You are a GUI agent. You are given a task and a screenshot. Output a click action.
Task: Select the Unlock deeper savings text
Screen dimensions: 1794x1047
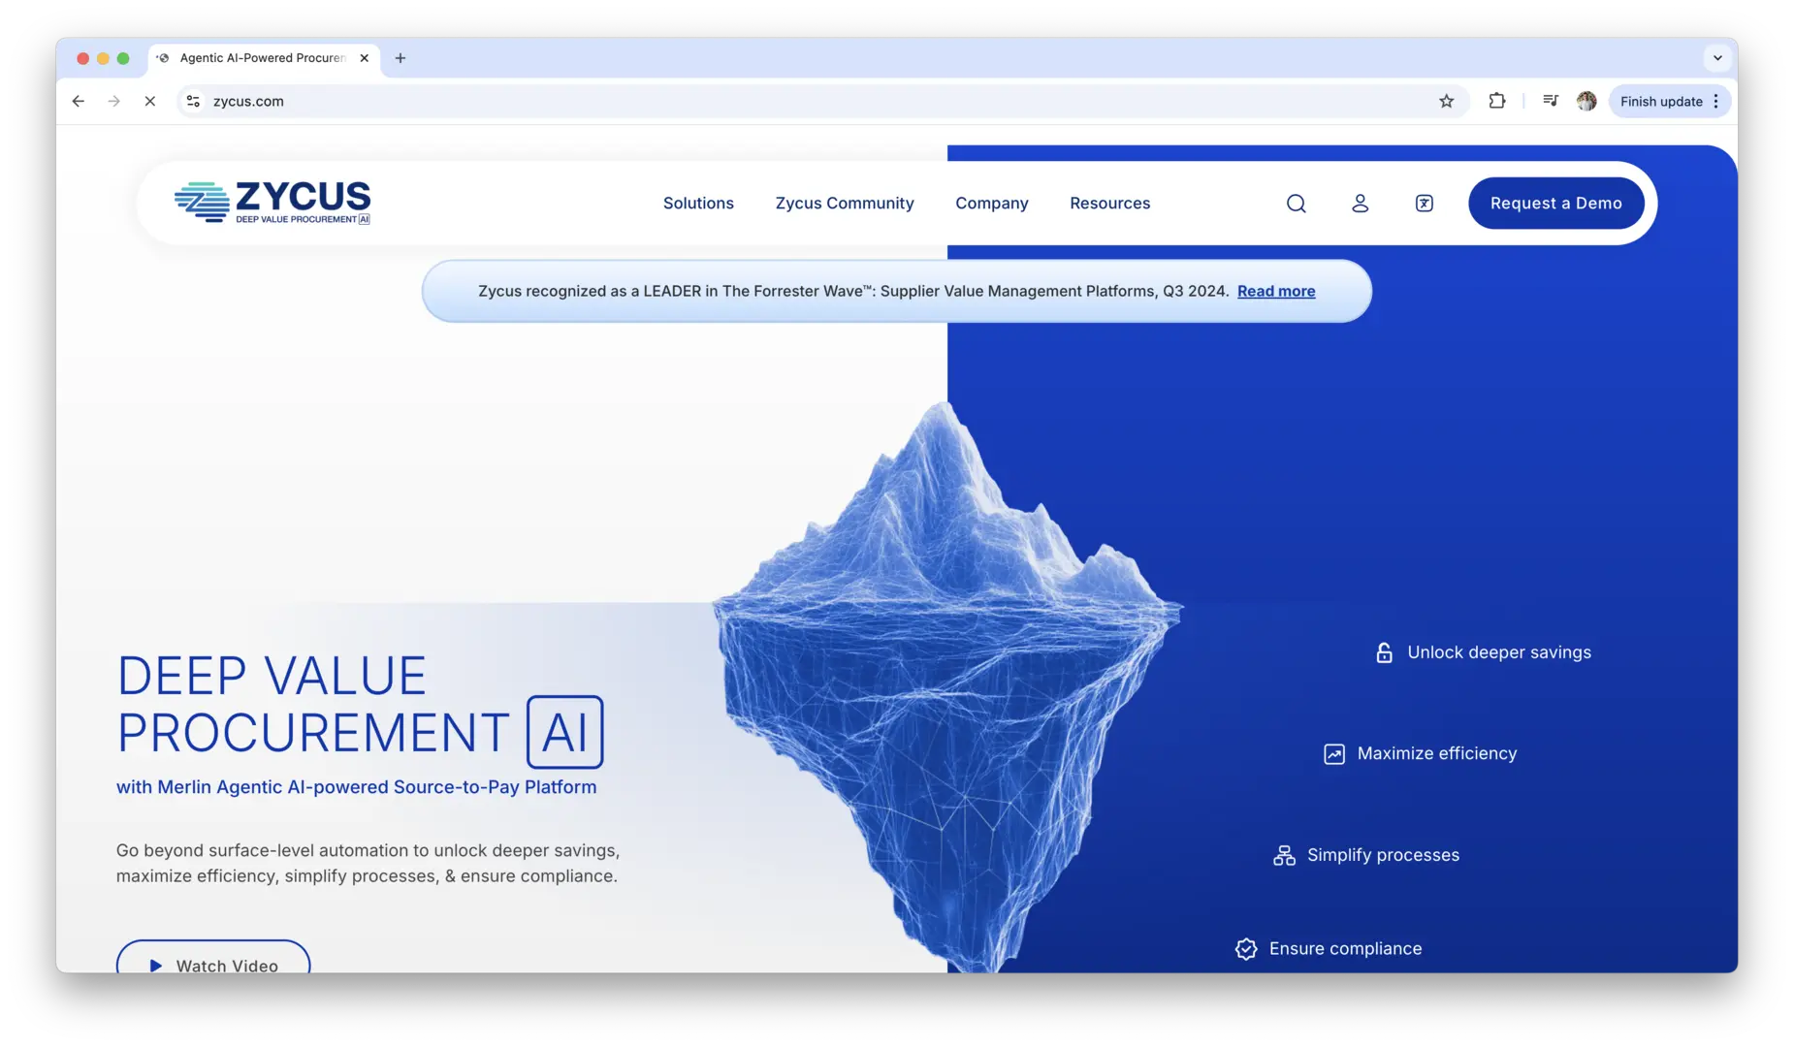1499,653
